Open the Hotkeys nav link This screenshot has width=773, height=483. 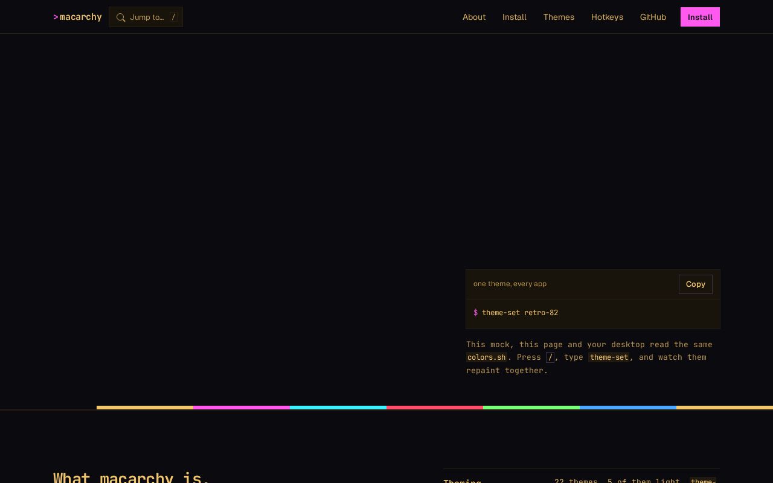coord(607,17)
